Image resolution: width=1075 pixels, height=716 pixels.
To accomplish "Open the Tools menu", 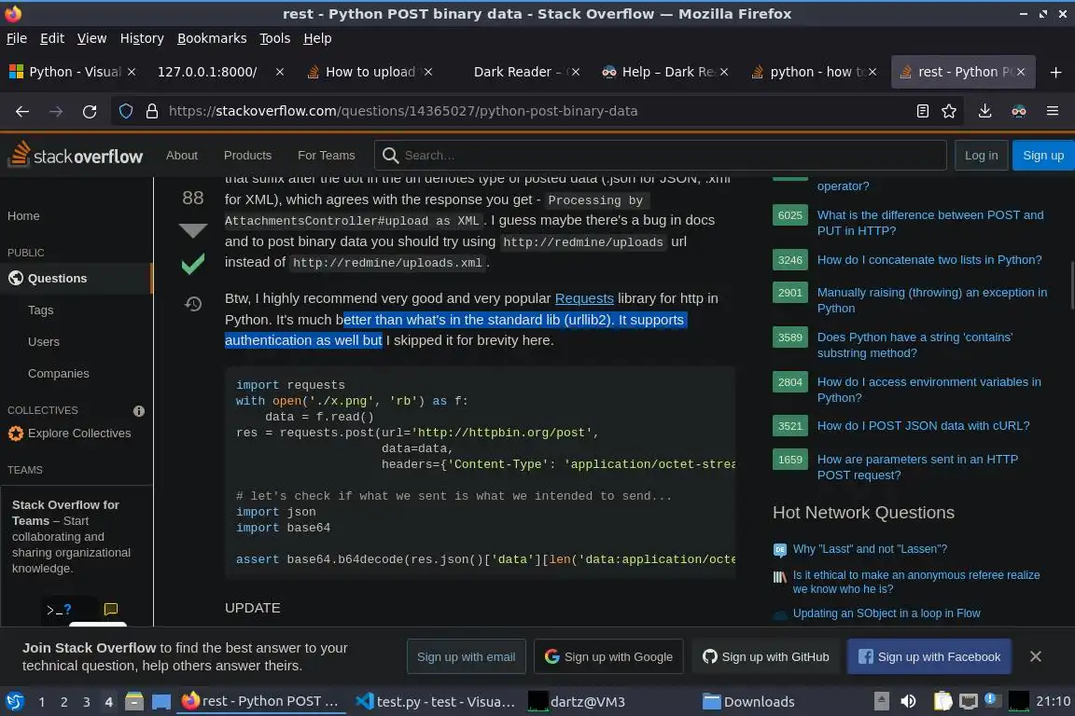I will pyautogui.click(x=275, y=38).
